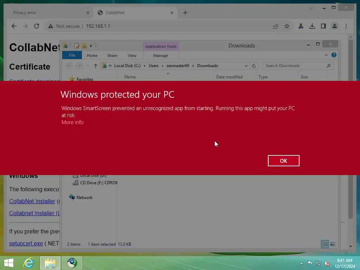Click Chrome forward arrow

click(x=25, y=26)
